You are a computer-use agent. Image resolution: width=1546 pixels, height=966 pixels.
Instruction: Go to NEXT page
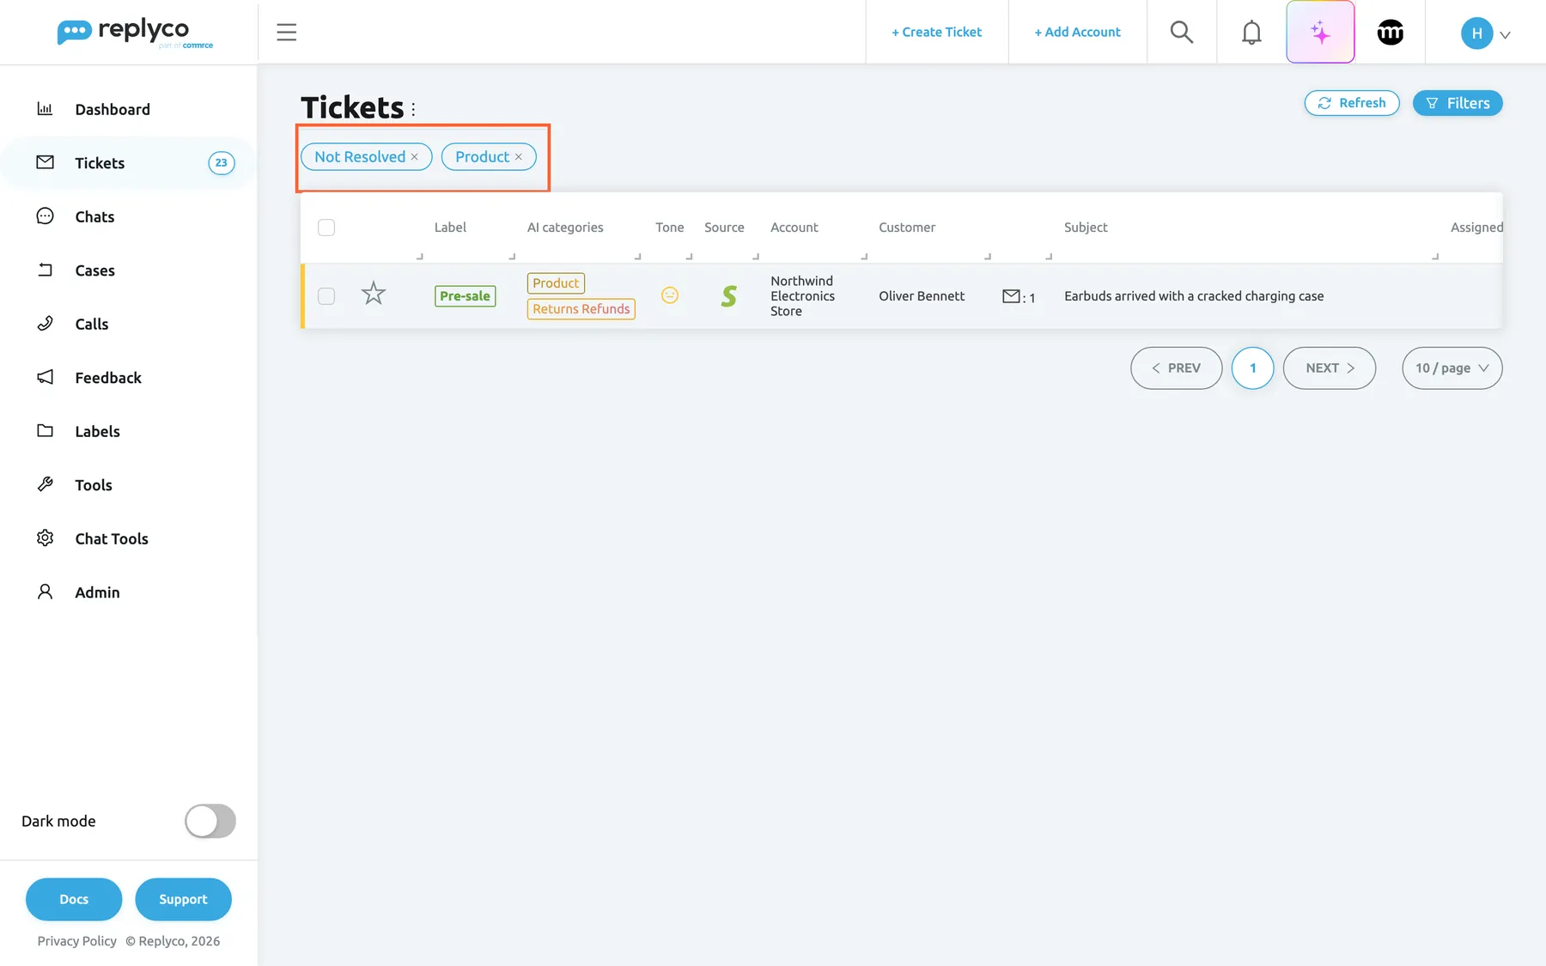point(1330,368)
